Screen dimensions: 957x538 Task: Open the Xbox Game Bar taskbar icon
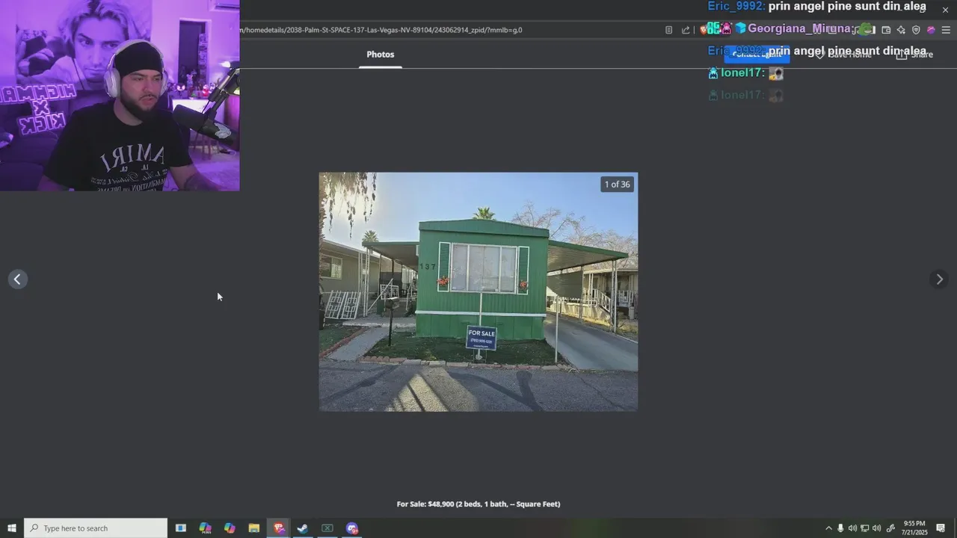327,528
